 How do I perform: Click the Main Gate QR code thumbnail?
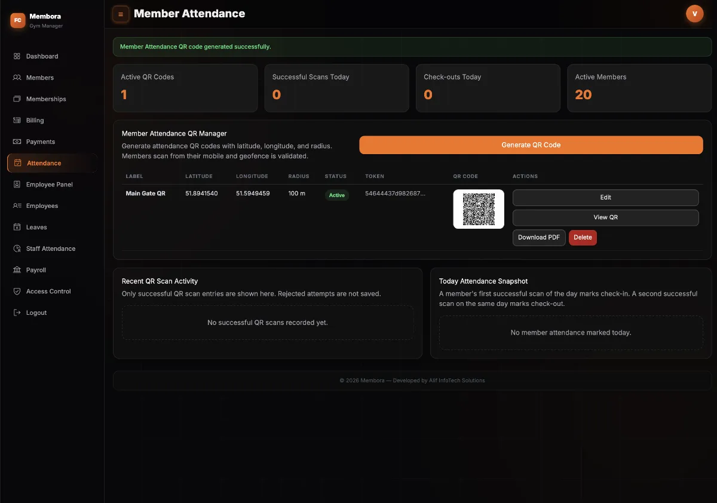pos(479,209)
